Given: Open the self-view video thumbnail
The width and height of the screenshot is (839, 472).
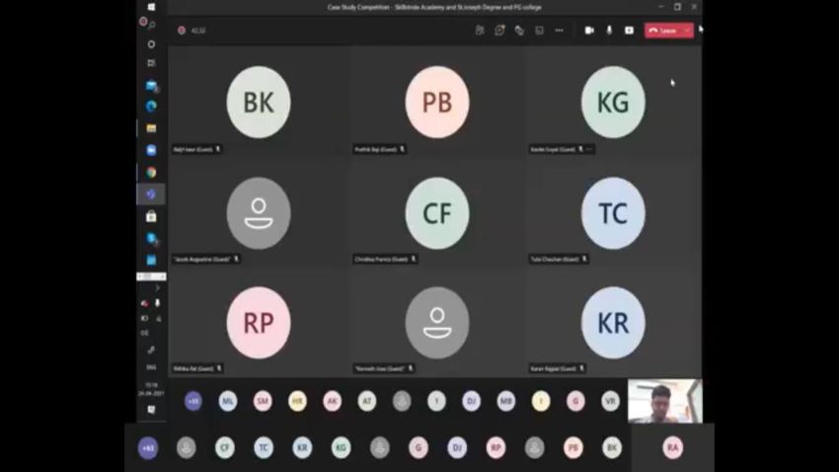Looking at the screenshot, I should [x=663, y=401].
